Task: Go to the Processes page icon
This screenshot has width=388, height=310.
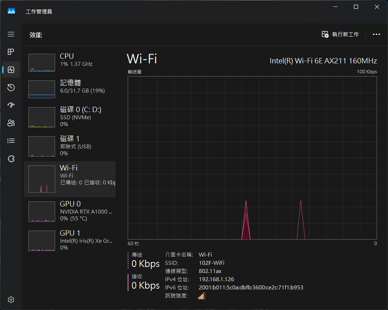Action: 11,52
